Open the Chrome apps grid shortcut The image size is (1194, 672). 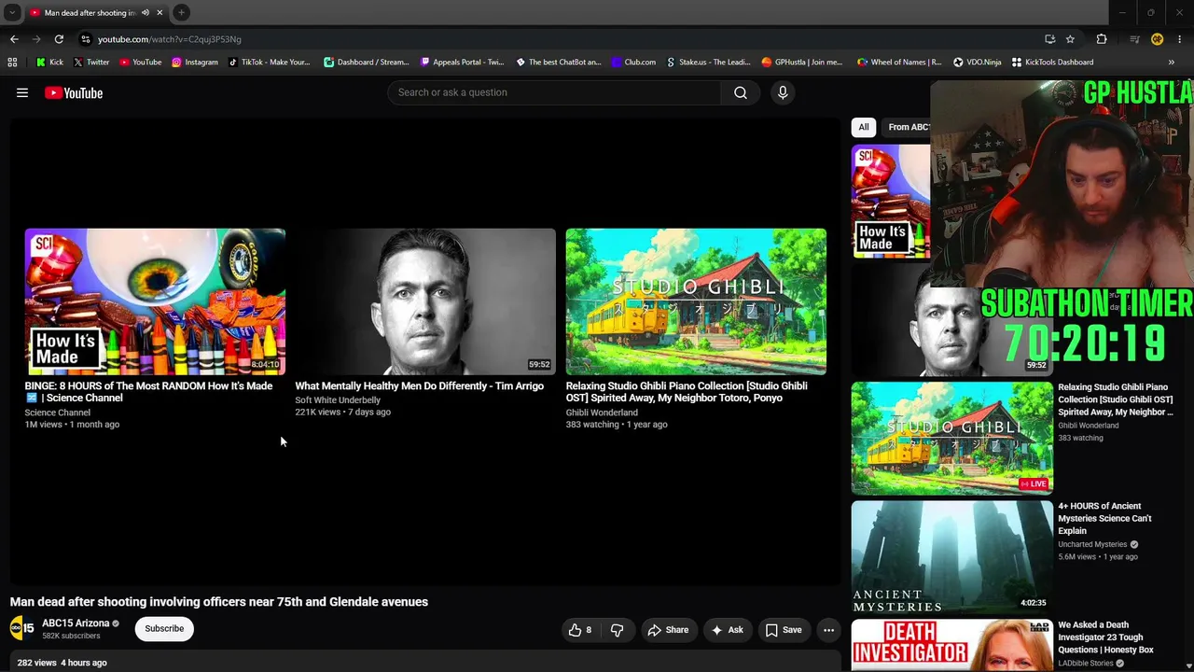[12, 63]
